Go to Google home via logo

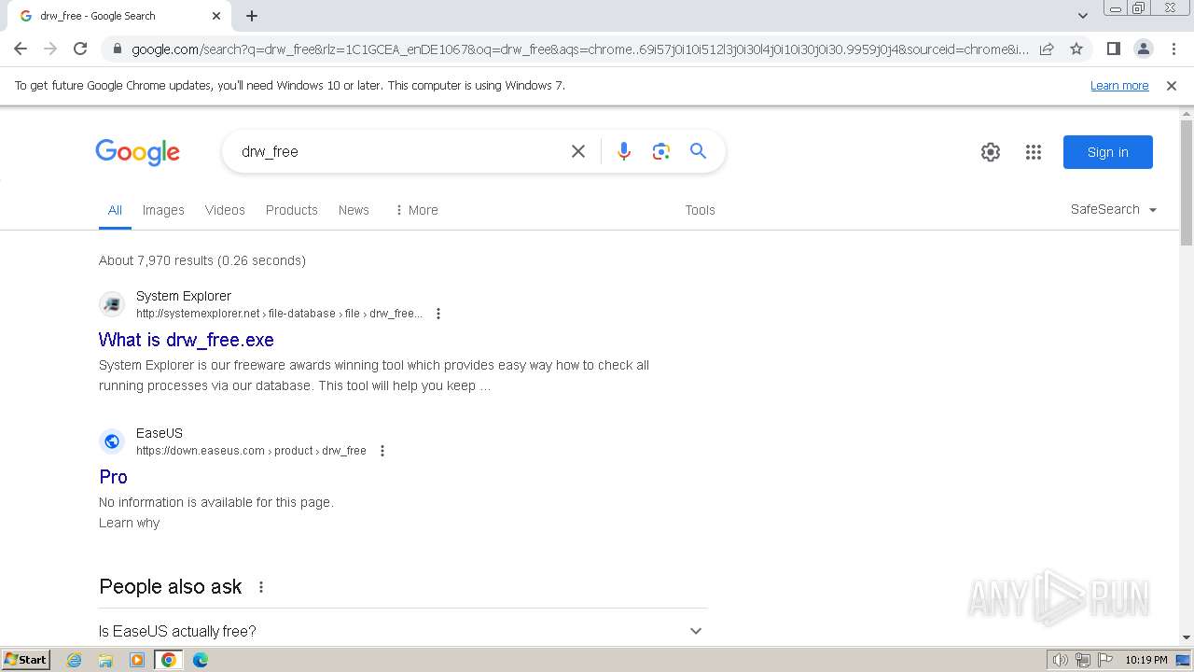[137, 152]
